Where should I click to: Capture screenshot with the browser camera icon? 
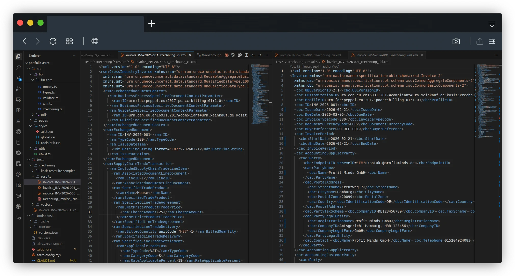click(x=456, y=41)
